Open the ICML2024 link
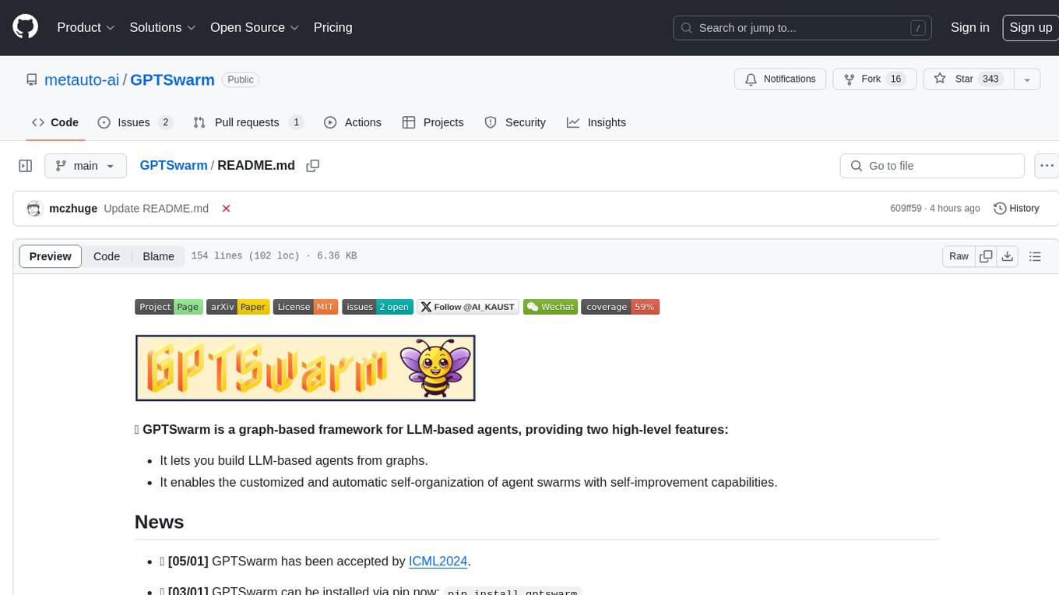 [x=438, y=562]
